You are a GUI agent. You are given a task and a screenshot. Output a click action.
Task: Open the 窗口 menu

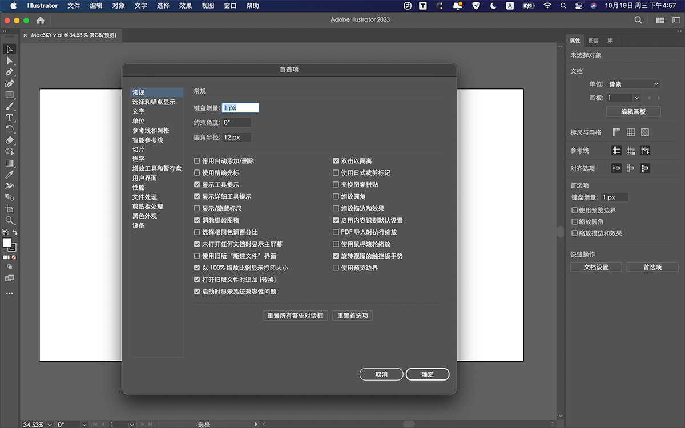point(230,6)
